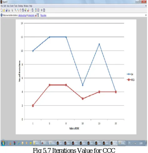This screenshot has height=153, width=148.
Task: Open the Desktop menu
Action: coord(21,6)
